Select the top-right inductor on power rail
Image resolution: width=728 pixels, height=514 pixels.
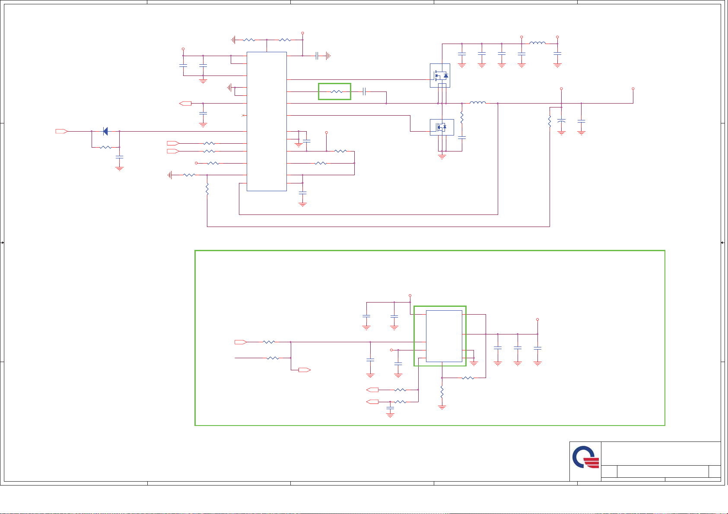point(537,43)
